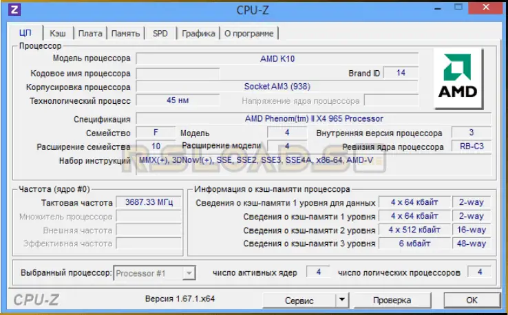Viewport: 508px width, 315px height.
Task: Click the RB-C3 core revision value
Action: (x=472, y=146)
